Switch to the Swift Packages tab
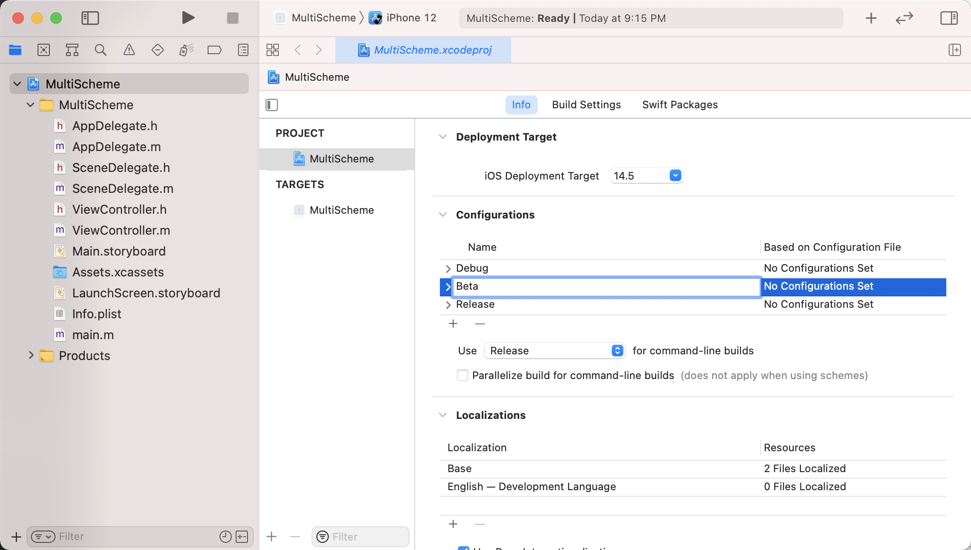Viewport: 971px width, 550px height. 679,104
